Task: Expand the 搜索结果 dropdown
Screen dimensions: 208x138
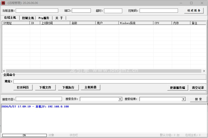Action: (x=184, y=99)
